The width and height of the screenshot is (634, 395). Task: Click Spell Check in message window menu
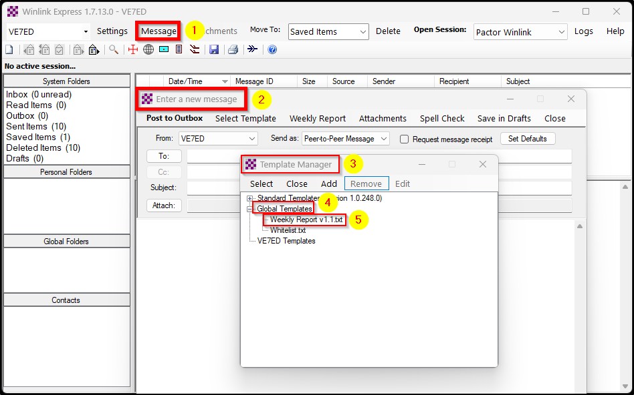[442, 118]
